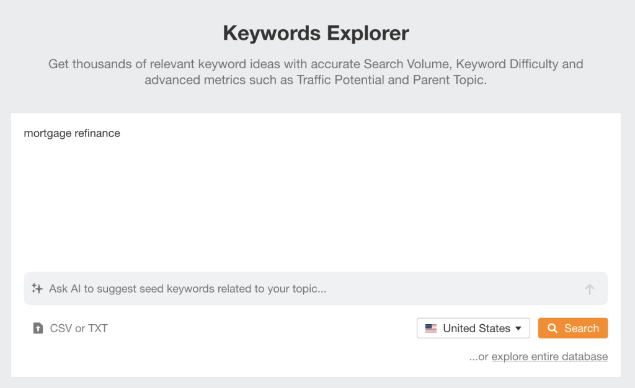The height and width of the screenshot is (388, 635).
Task: Click the description paragraph under the heading
Action: 316,72
